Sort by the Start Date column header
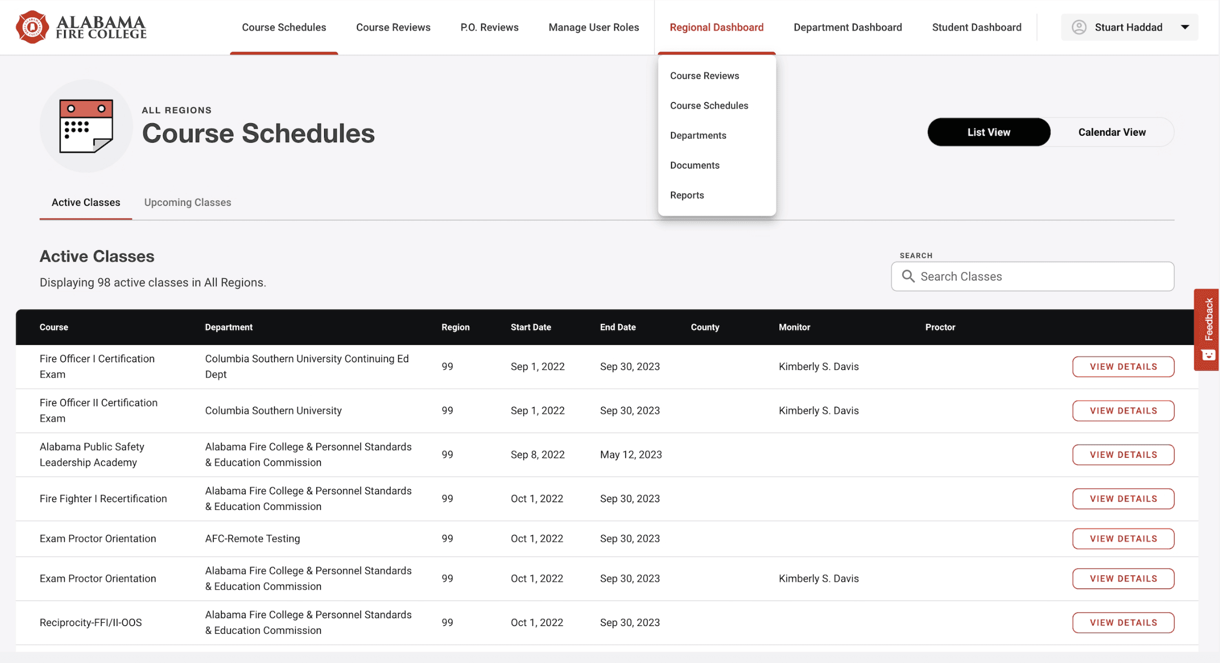The image size is (1220, 663). (x=530, y=327)
